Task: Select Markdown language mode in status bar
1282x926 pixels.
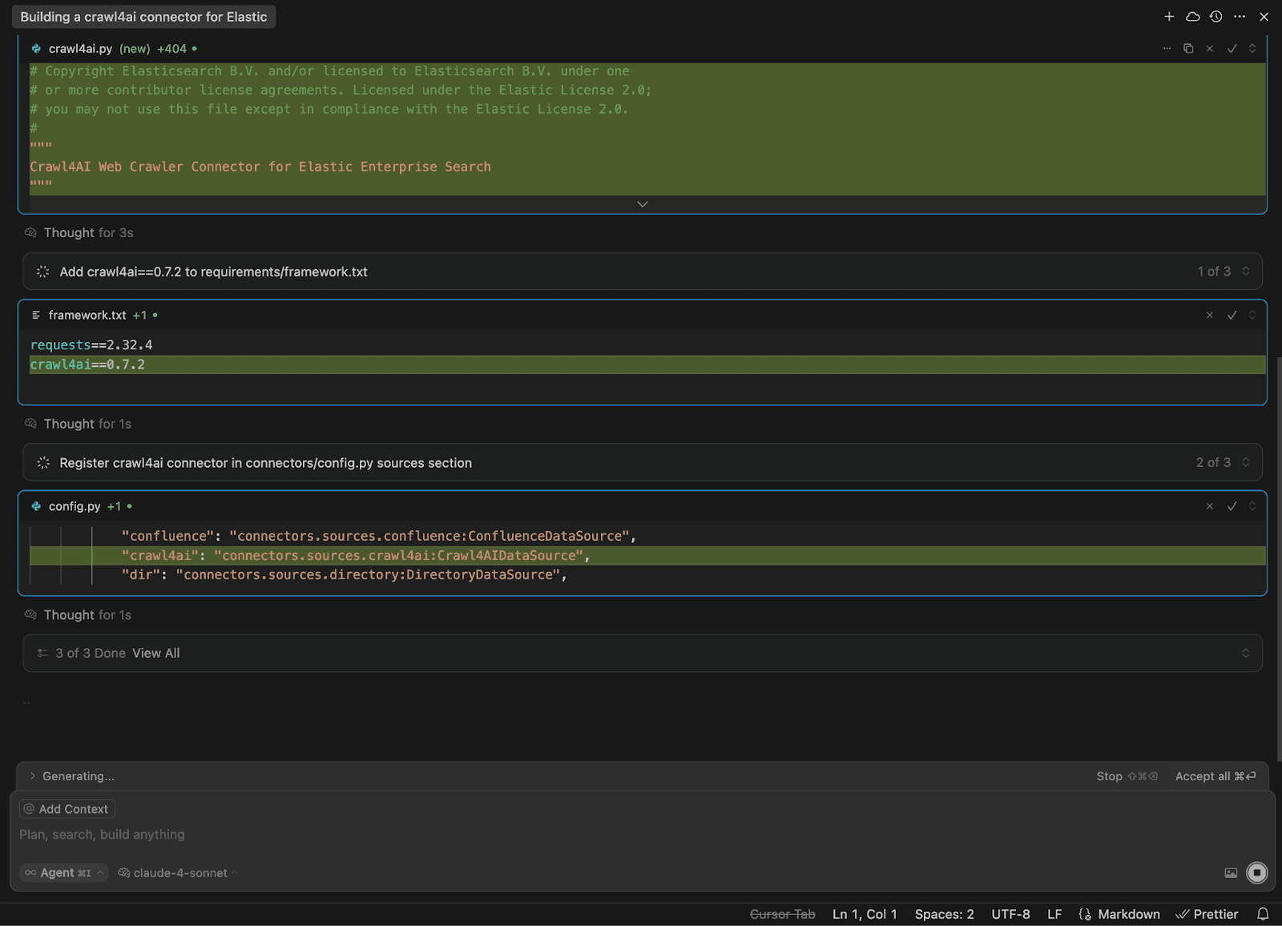Action: click(x=1119, y=914)
